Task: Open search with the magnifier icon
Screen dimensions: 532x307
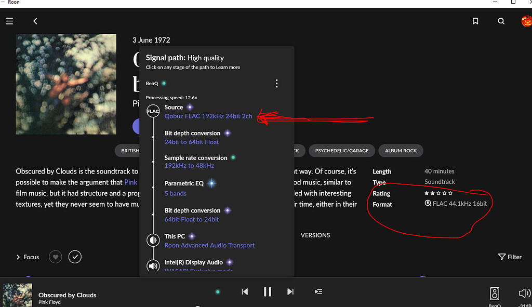Action: point(501,21)
